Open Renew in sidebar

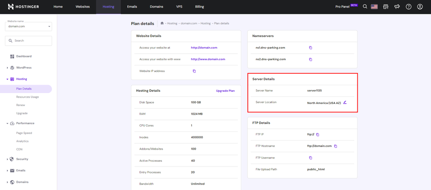(21, 105)
